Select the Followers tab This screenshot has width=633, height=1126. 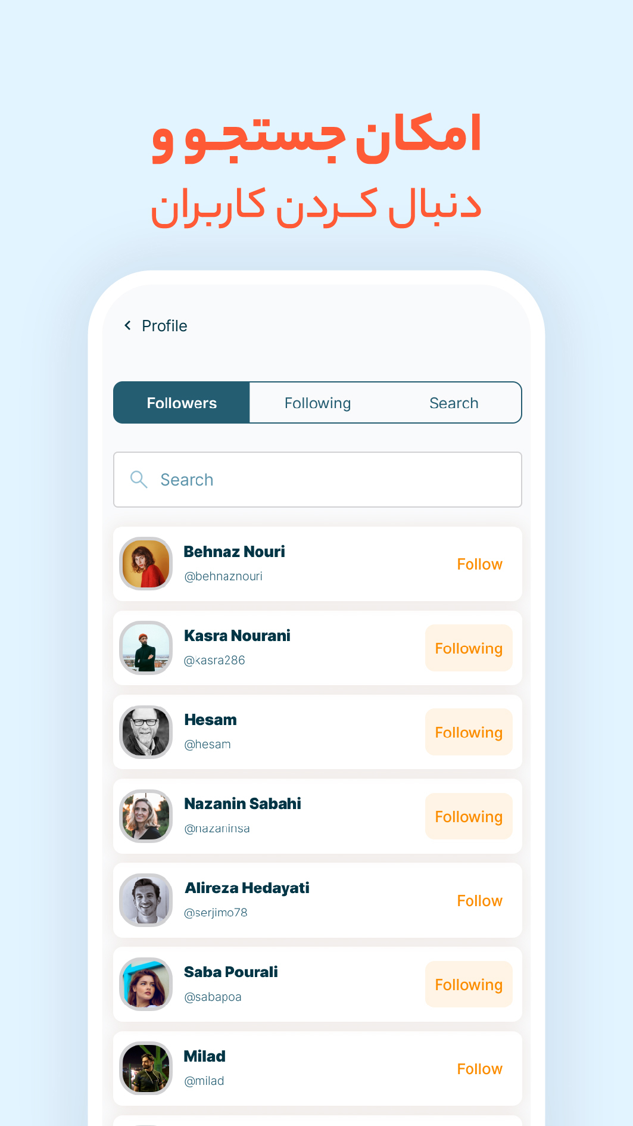[x=182, y=403]
